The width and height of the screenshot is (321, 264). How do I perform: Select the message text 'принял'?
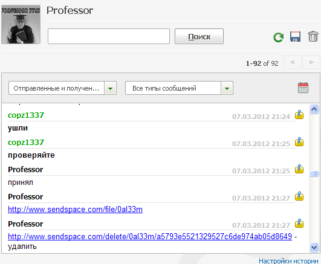pyautogui.click(x=21, y=182)
